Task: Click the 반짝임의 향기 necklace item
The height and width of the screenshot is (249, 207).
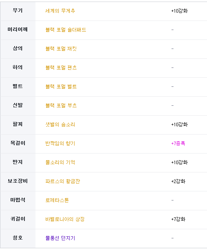Action: coord(60,143)
